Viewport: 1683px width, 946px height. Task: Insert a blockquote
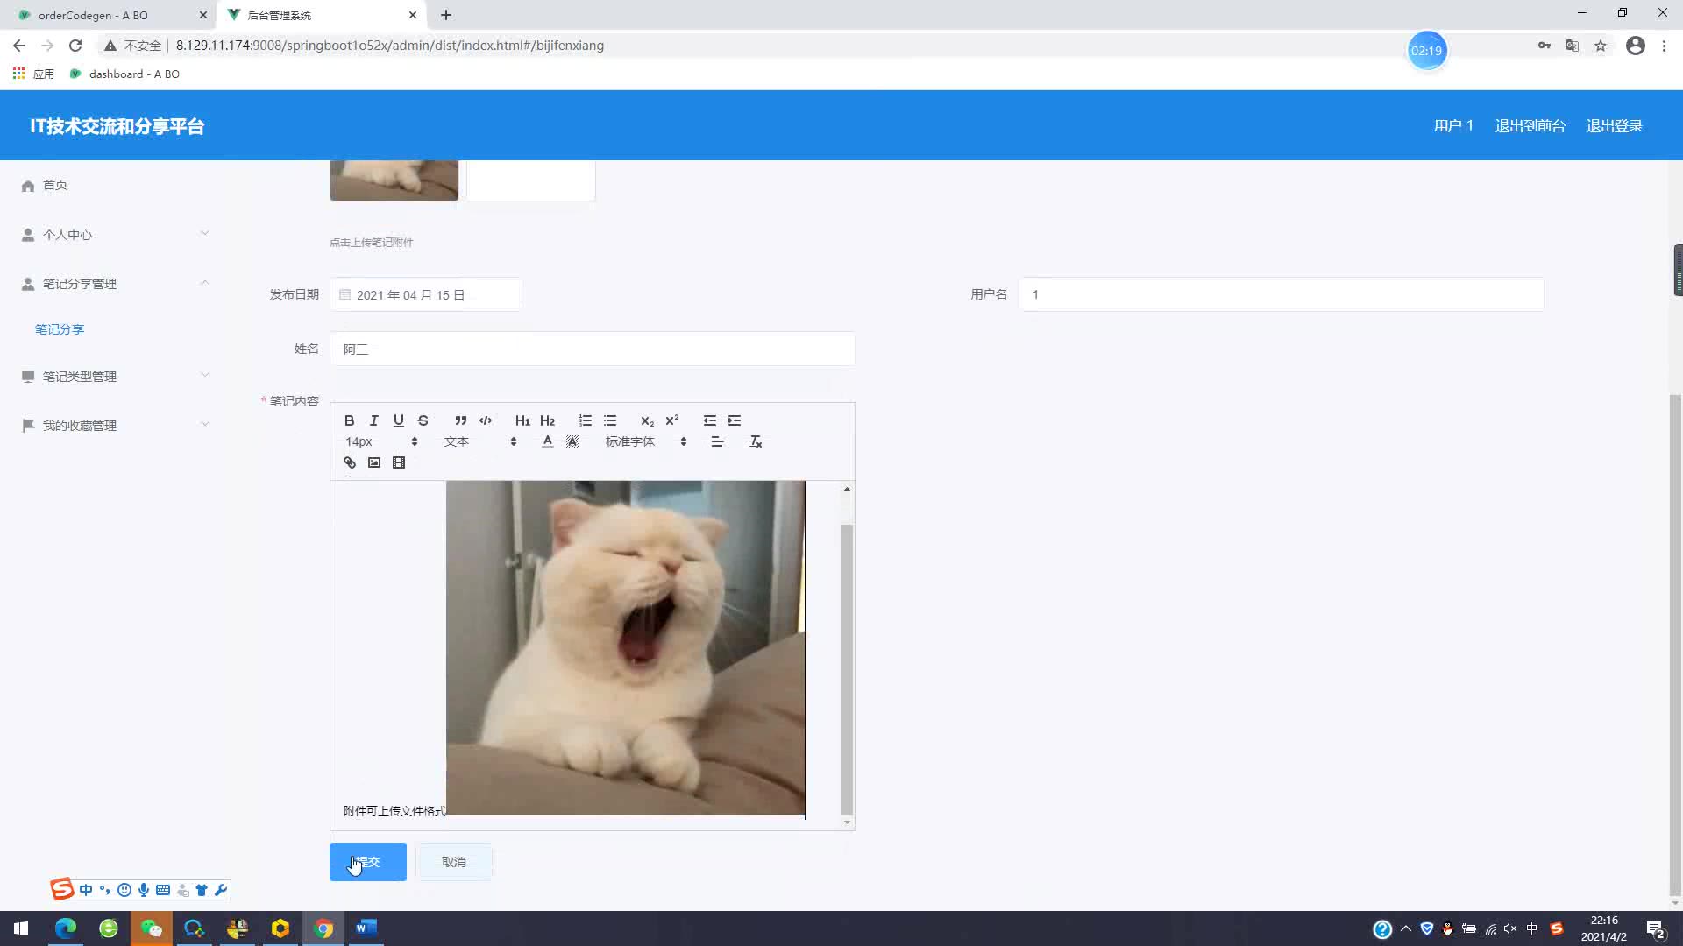460,420
